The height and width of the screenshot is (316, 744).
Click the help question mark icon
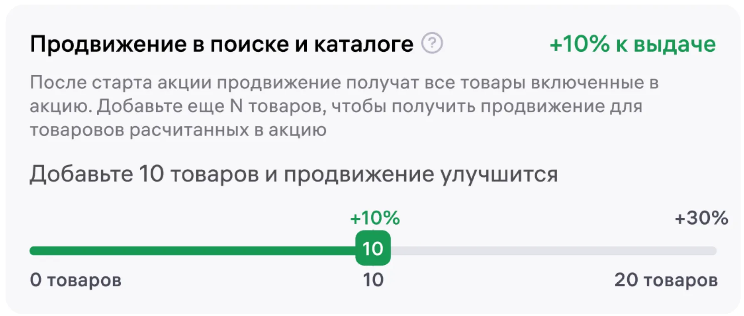pos(432,43)
